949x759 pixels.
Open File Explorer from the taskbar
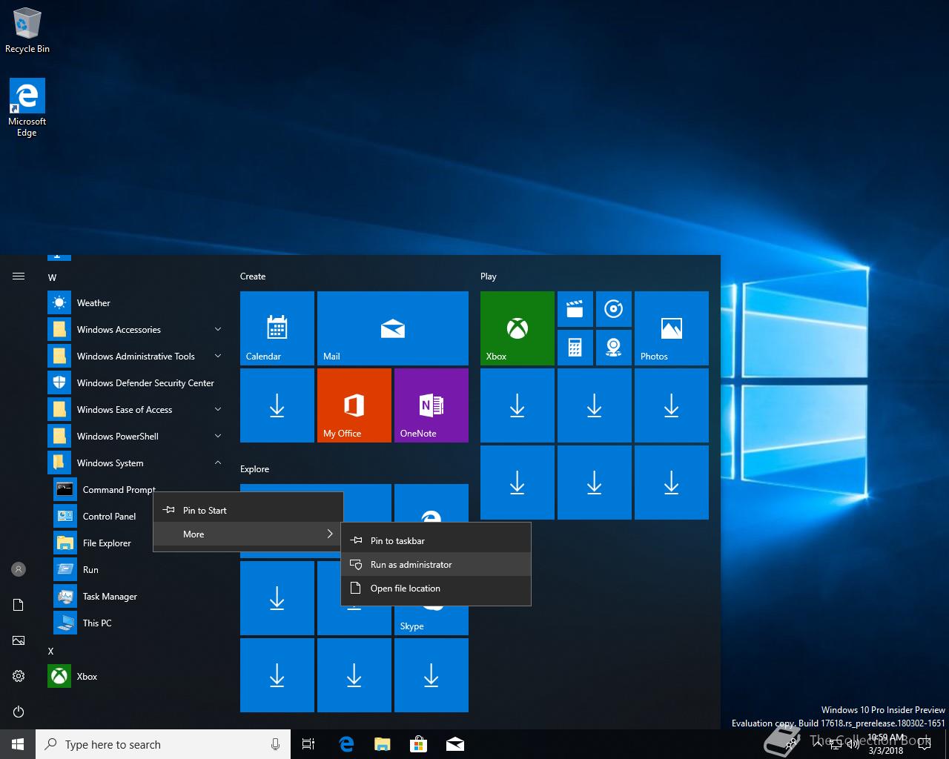click(382, 744)
